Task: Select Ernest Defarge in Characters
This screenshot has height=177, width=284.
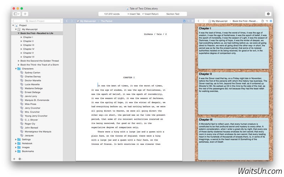Action: pyautogui.click(x=32, y=92)
